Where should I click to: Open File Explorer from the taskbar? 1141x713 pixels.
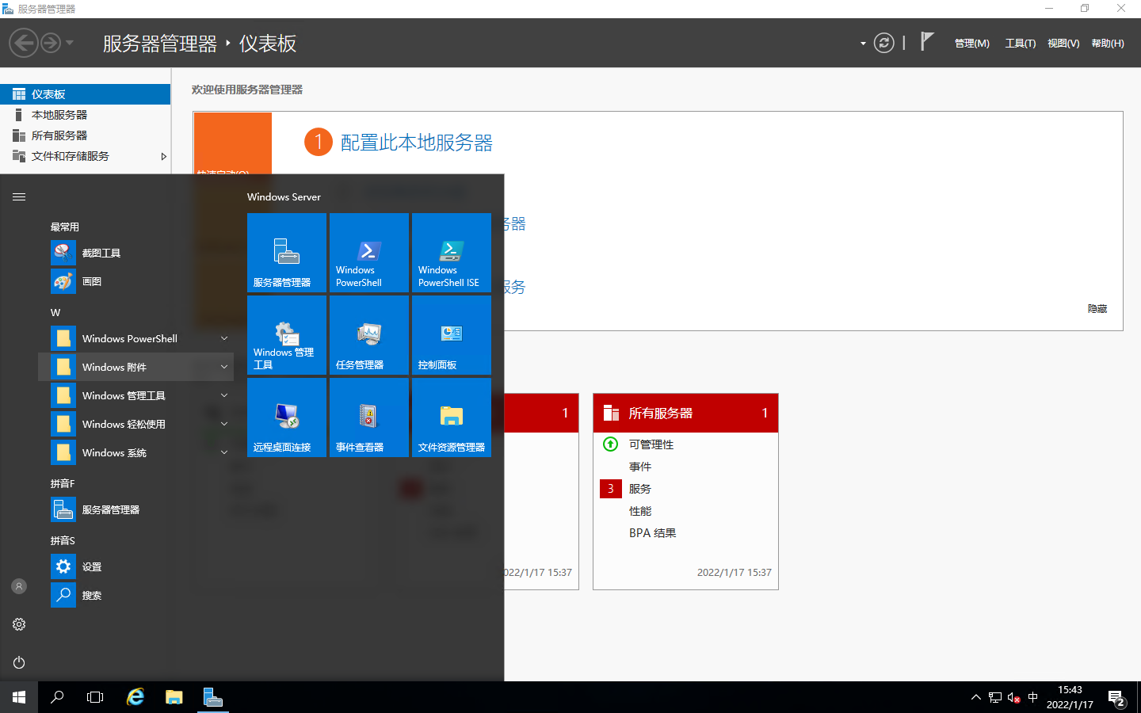[x=174, y=697]
